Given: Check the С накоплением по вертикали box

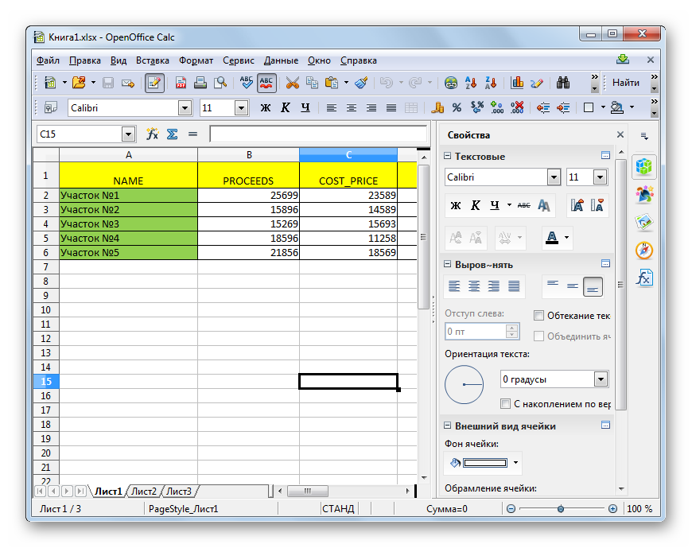Looking at the screenshot, I should point(505,404).
